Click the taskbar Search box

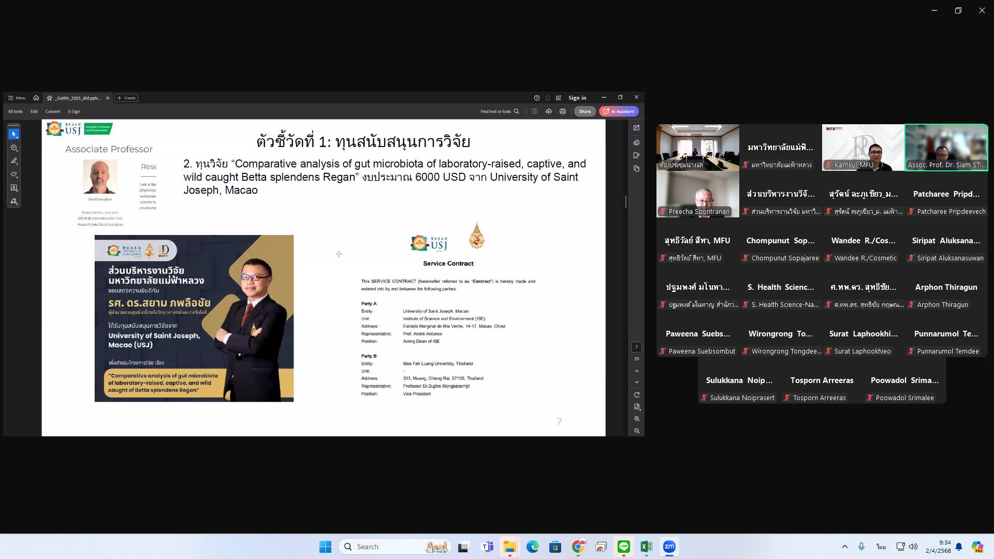[395, 547]
